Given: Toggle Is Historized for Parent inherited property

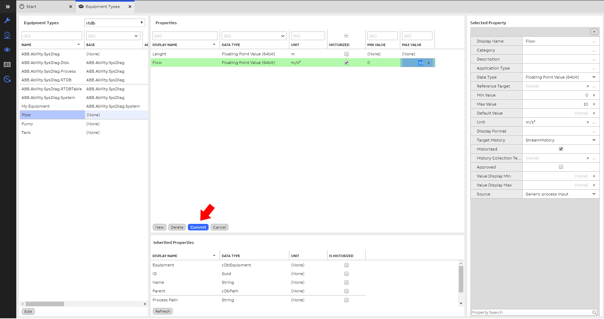Looking at the screenshot, I should 347,291.
